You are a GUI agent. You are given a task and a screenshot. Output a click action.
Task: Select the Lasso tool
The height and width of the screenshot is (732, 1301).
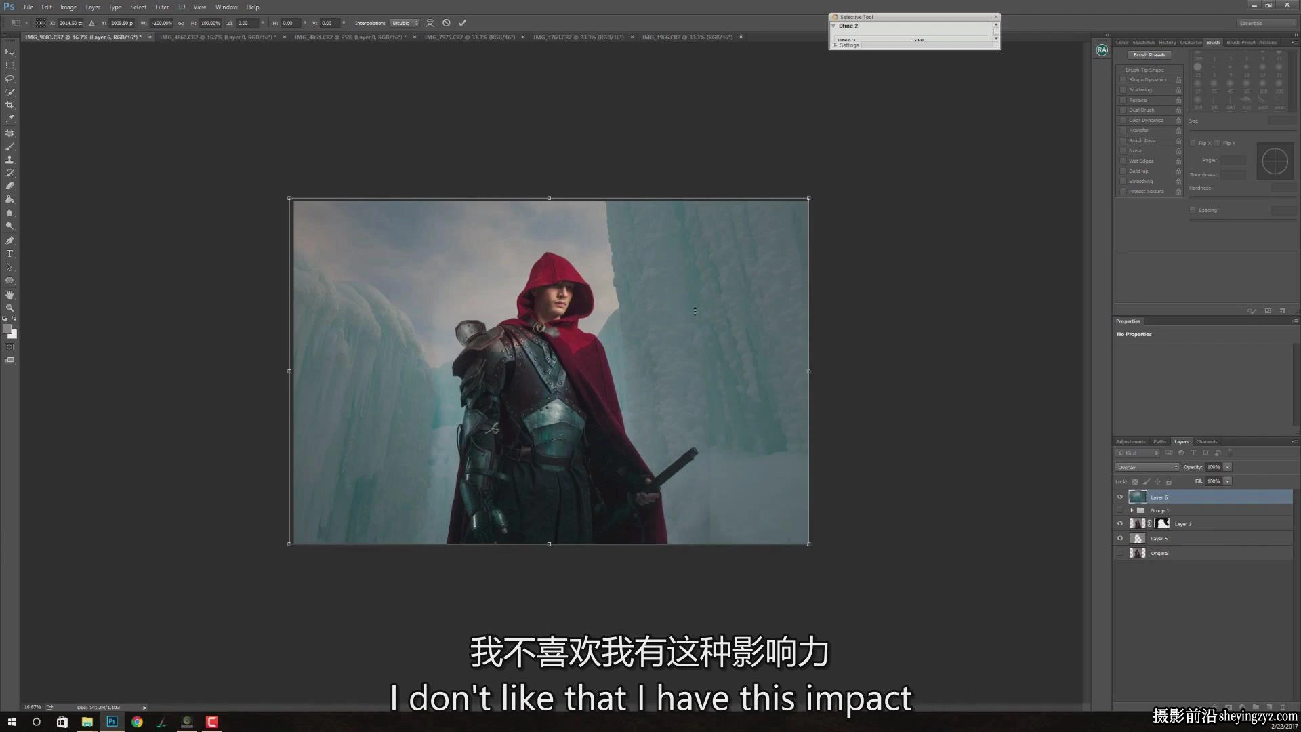pos(9,79)
